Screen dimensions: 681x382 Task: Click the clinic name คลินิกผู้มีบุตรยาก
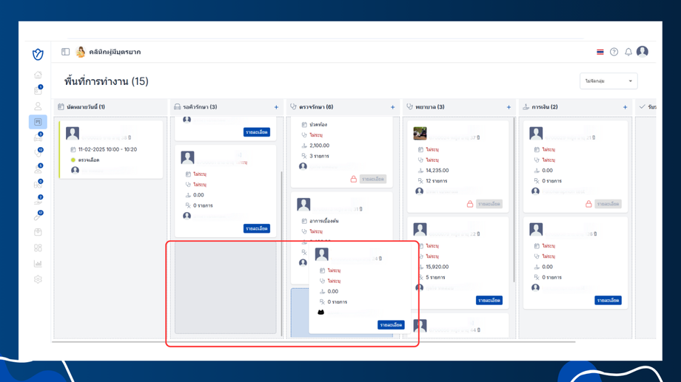click(x=115, y=52)
